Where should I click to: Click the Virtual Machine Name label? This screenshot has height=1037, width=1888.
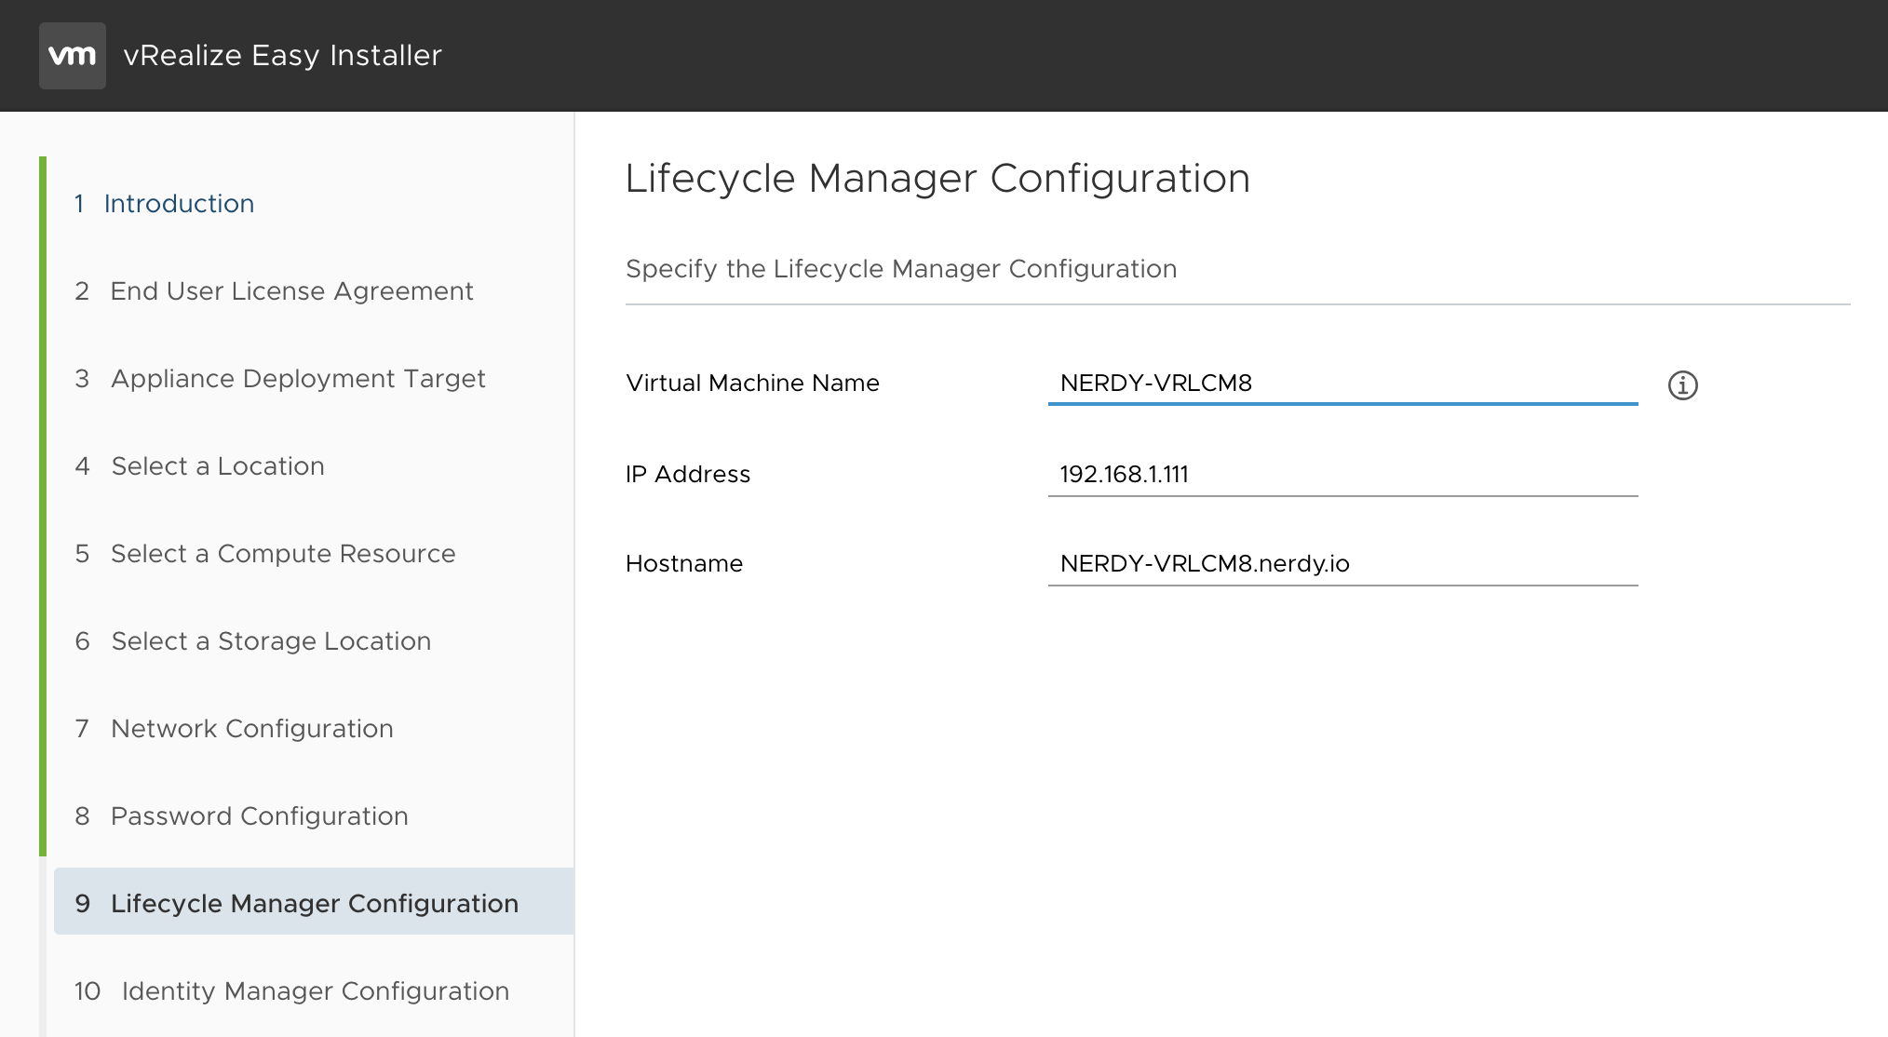pyautogui.click(x=752, y=384)
